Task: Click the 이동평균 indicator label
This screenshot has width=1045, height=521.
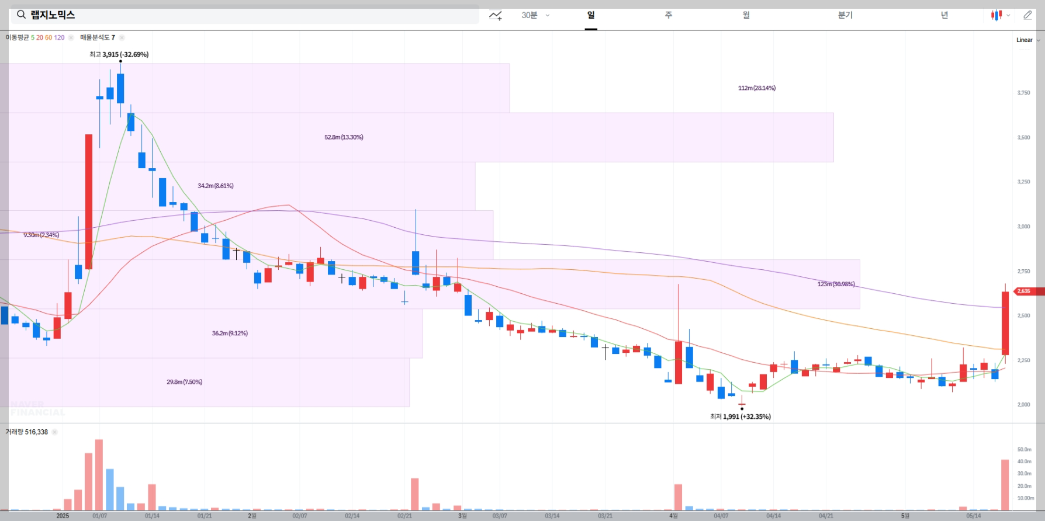Action: click(x=17, y=37)
